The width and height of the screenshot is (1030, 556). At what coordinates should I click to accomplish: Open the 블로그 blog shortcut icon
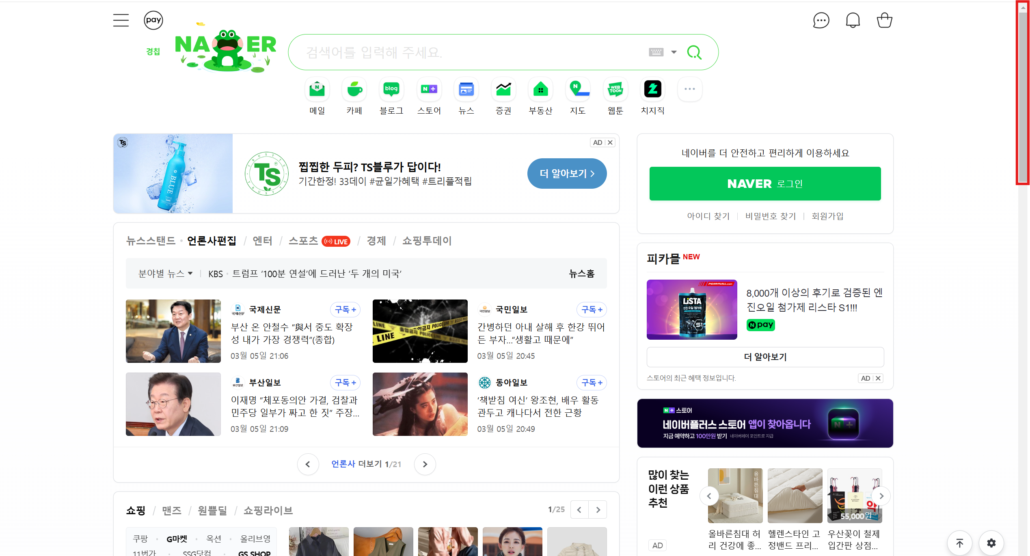click(391, 89)
